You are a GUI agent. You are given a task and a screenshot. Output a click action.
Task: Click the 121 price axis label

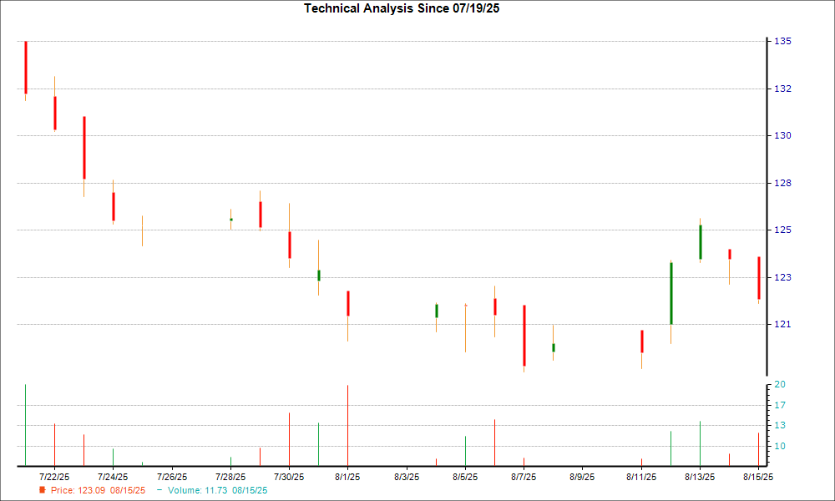[x=783, y=324]
